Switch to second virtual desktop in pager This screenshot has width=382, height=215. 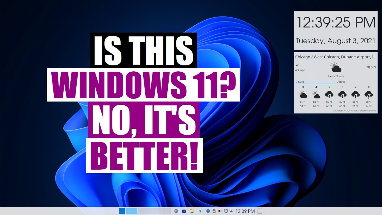[143, 211]
